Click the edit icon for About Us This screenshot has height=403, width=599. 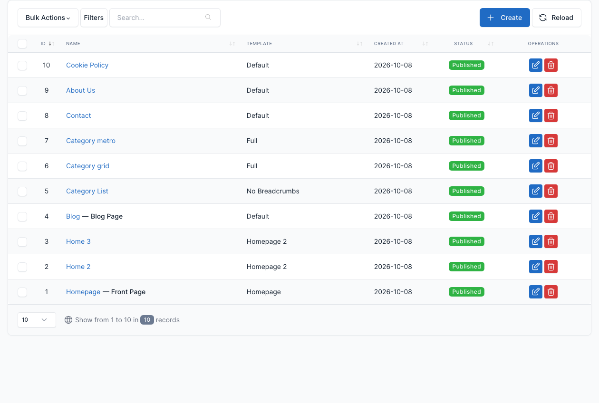[536, 90]
